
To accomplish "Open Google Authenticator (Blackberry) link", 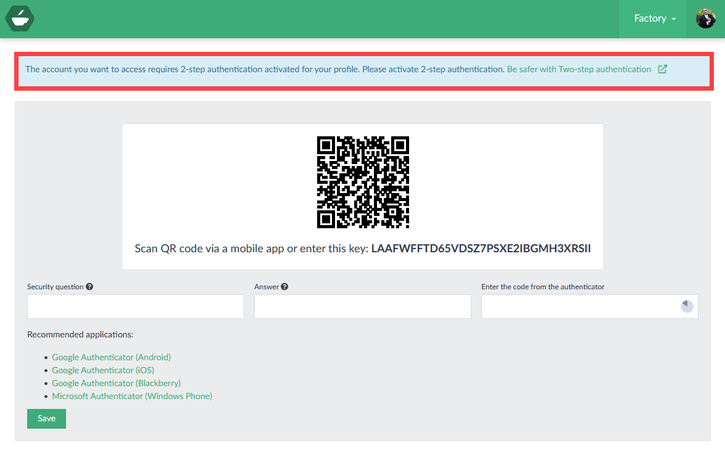I will click(116, 383).
